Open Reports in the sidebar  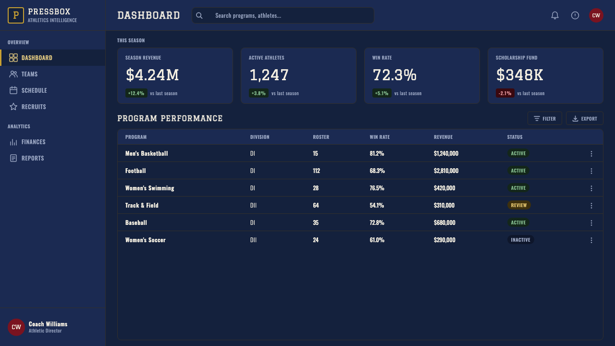tap(53, 158)
